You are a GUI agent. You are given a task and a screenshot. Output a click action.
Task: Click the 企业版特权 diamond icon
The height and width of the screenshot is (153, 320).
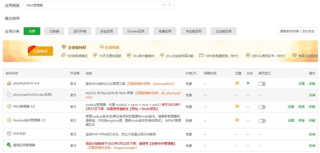click(64, 47)
